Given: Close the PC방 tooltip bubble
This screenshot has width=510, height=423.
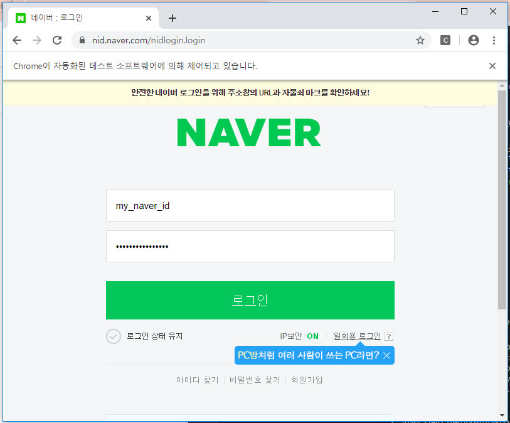Looking at the screenshot, I should 386,356.
